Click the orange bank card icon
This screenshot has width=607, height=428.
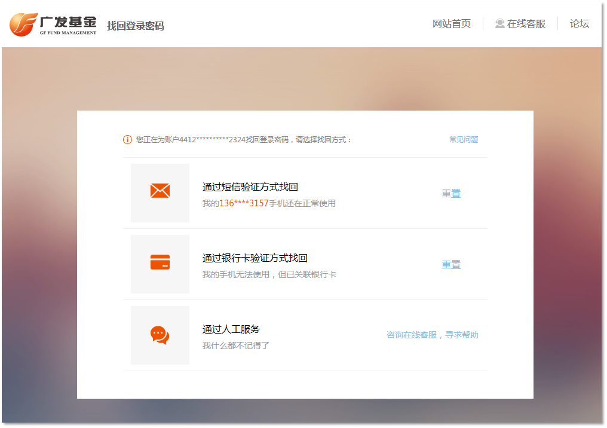[160, 262]
